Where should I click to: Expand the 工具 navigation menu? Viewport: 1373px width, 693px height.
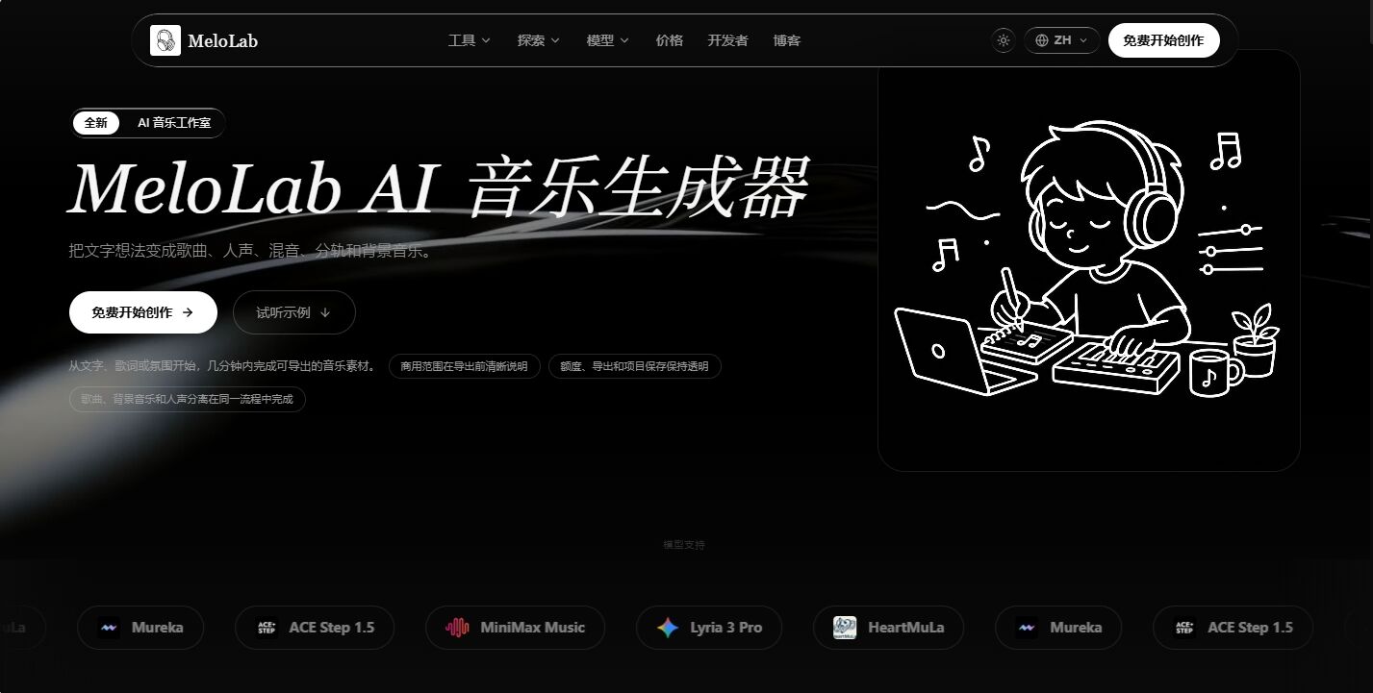tap(470, 40)
